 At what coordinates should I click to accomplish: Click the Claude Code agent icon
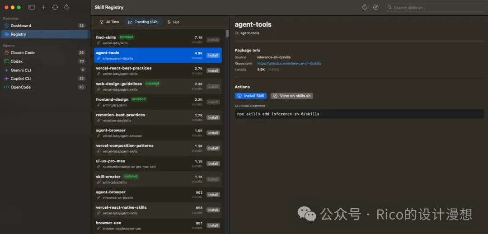point(6,53)
